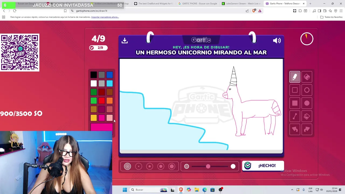The height and width of the screenshot is (194, 345).
Task: Select the straight line tool
Action: pos(295,116)
